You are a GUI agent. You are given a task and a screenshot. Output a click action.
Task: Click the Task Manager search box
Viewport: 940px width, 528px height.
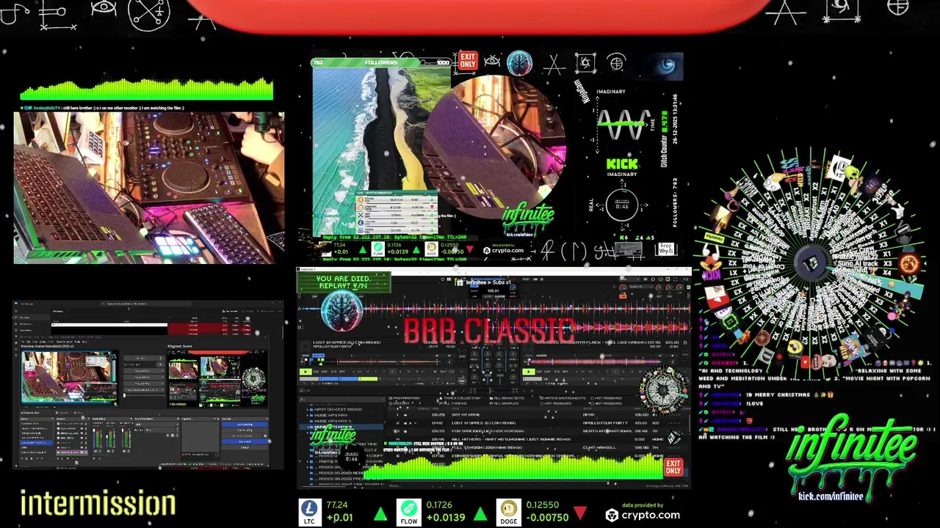click(145, 304)
